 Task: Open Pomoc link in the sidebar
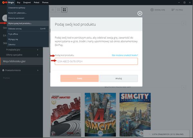[6, 78]
